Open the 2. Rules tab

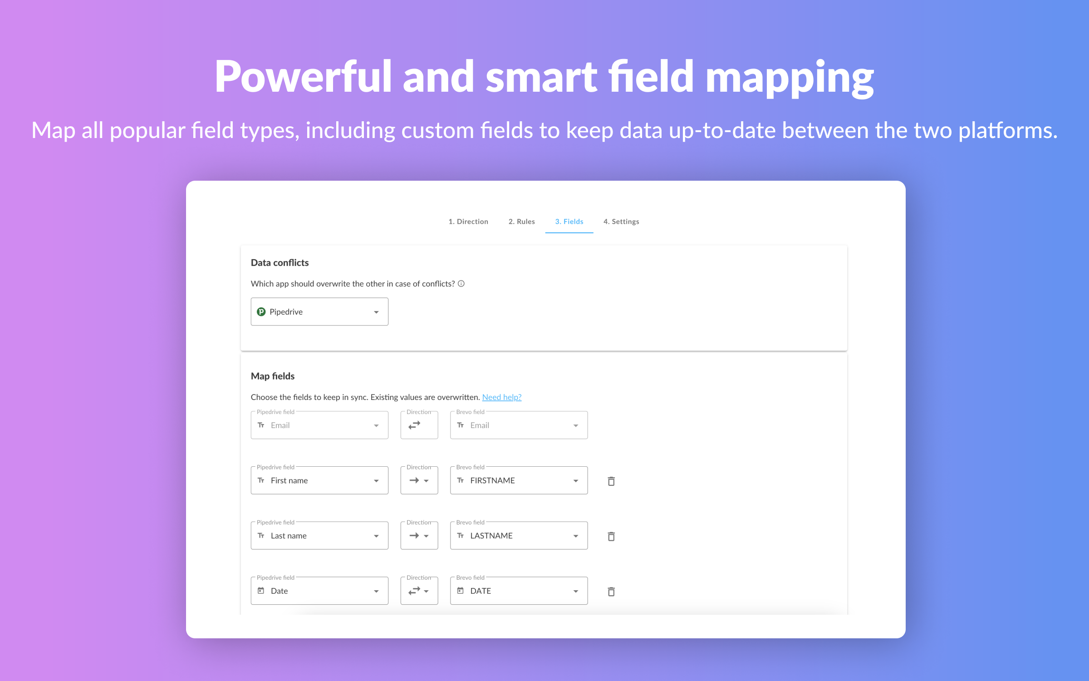521,222
